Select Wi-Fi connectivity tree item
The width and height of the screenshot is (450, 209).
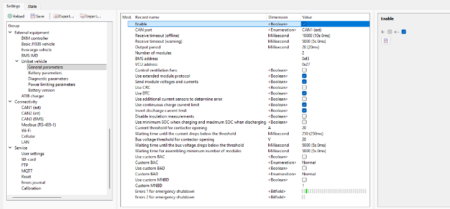pyautogui.click(x=26, y=130)
